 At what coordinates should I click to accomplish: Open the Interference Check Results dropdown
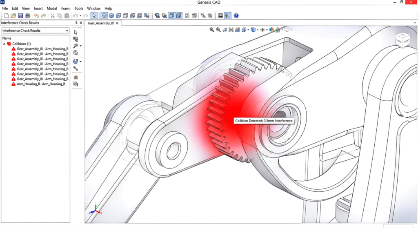(67, 31)
